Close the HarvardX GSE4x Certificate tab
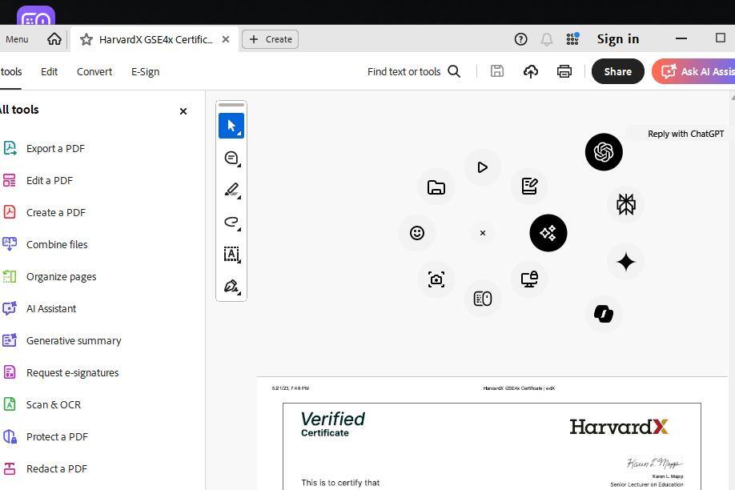Image resolution: width=735 pixels, height=490 pixels. tap(226, 39)
